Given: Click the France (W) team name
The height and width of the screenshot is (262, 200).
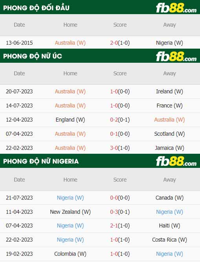Looking at the screenshot, I should pyautogui.click(x=169, y=106).
